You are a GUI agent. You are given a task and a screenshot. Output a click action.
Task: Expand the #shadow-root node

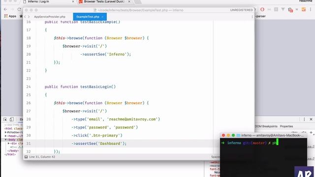point(5,132)
